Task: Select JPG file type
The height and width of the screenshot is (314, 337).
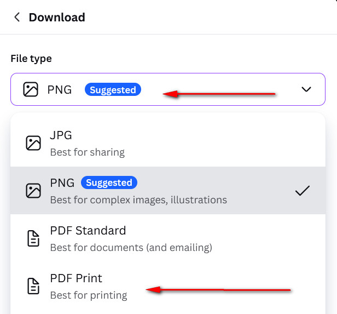Action: (x=61, y=135)
